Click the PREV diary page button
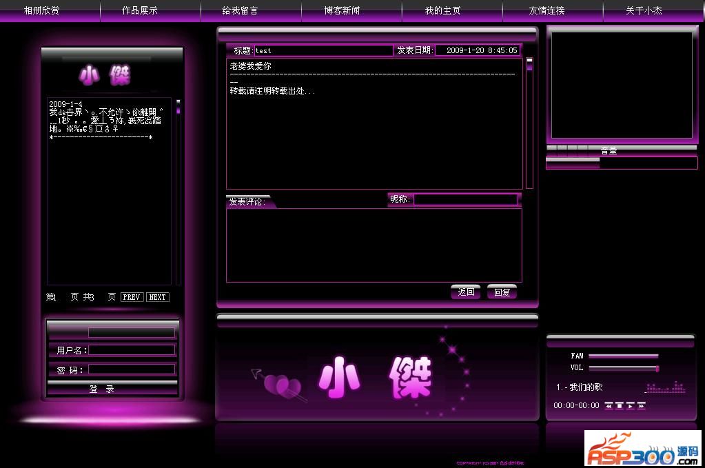The width and height of the screenshot is (705, 468). point(132,297)
